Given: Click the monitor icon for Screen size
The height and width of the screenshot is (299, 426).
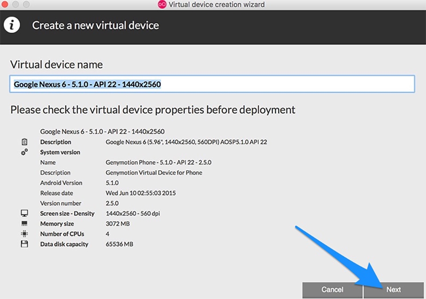Looking at the screenshot, I should (24, 213).
